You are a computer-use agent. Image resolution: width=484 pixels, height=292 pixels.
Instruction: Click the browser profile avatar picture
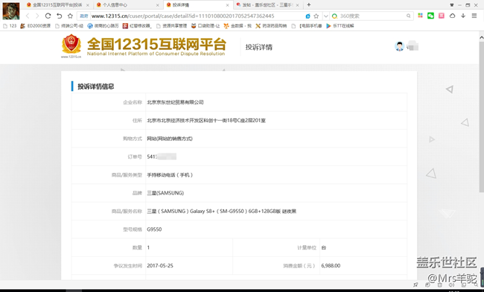11,11
